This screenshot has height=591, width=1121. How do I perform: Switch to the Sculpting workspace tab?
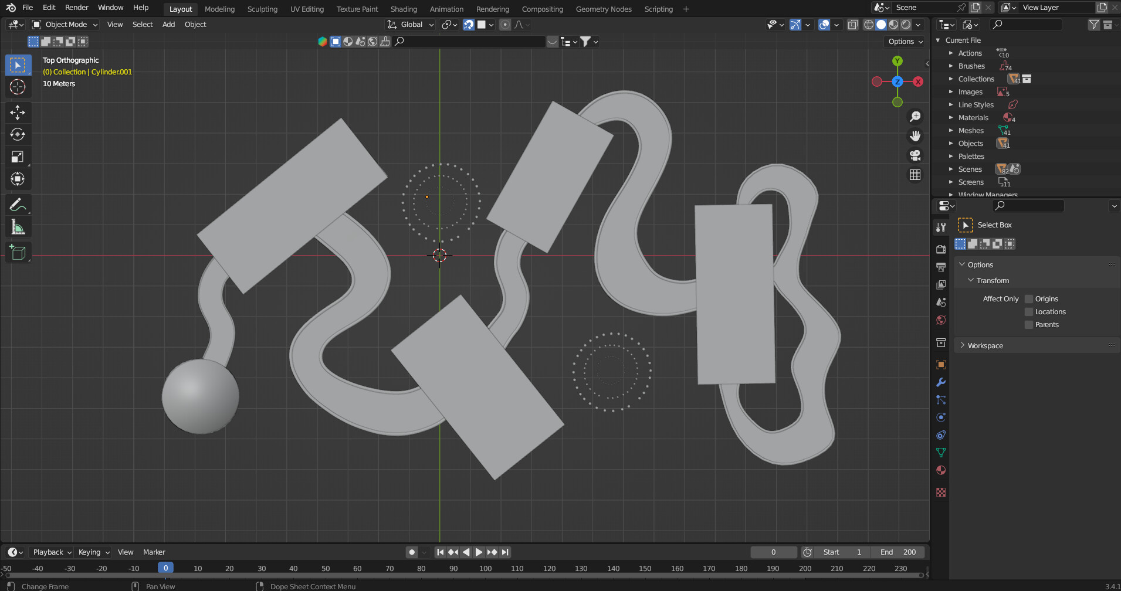click(262, 9)
